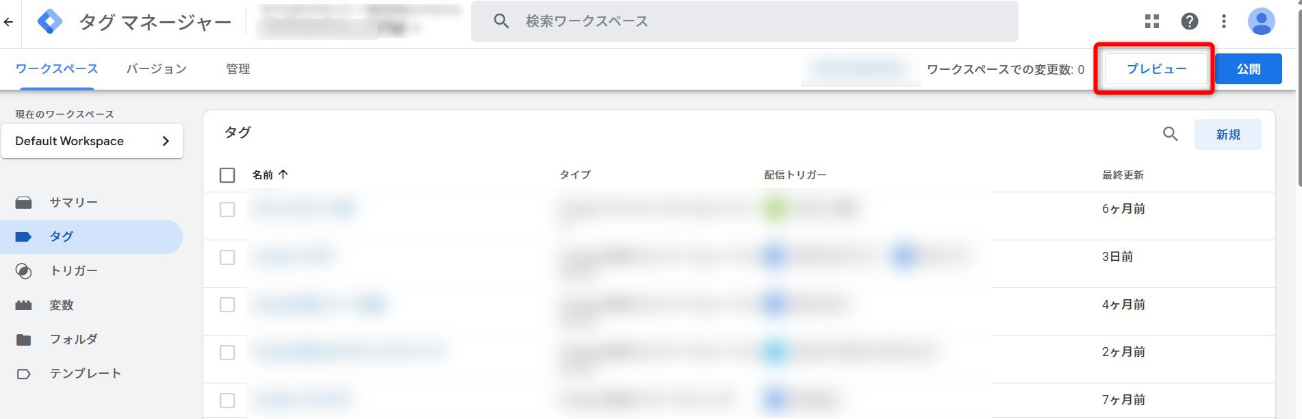Sort by 名前 column header arrow

pos(283,175)
